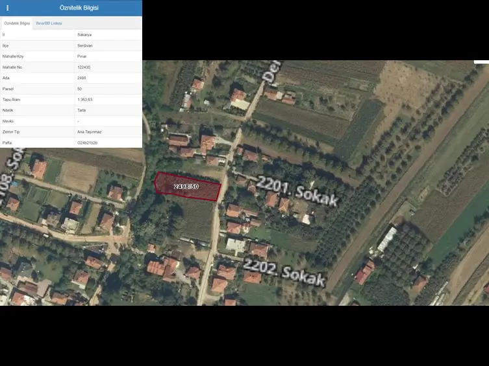Click the 'Mahalle/Köy' field label

(13, 56)
